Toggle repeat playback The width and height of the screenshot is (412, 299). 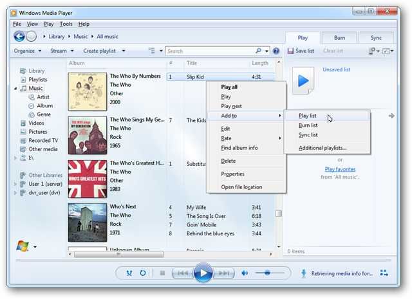click(143, 273)
